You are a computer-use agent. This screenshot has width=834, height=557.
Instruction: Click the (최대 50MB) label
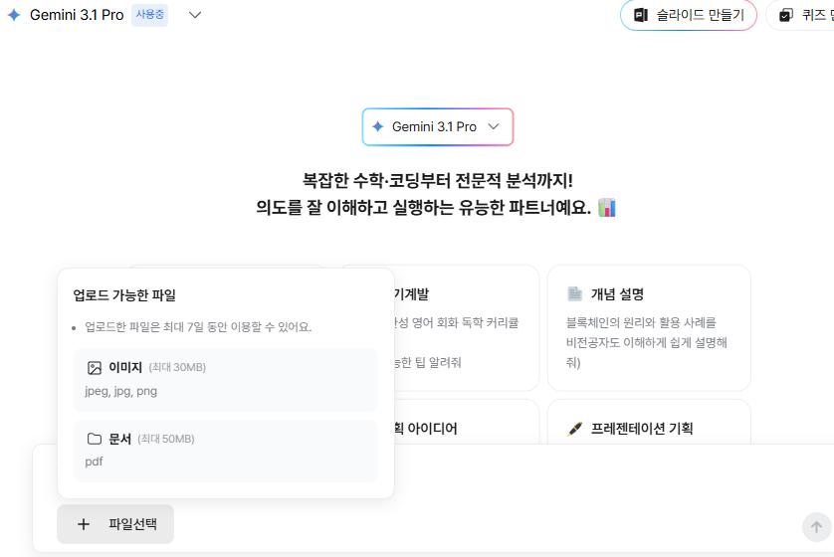[x=166, y=439]
